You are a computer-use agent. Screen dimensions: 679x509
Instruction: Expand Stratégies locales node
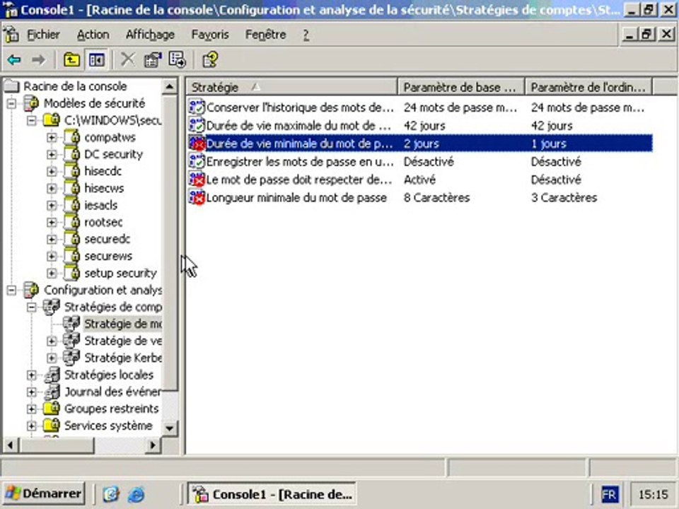pos(32,375)
